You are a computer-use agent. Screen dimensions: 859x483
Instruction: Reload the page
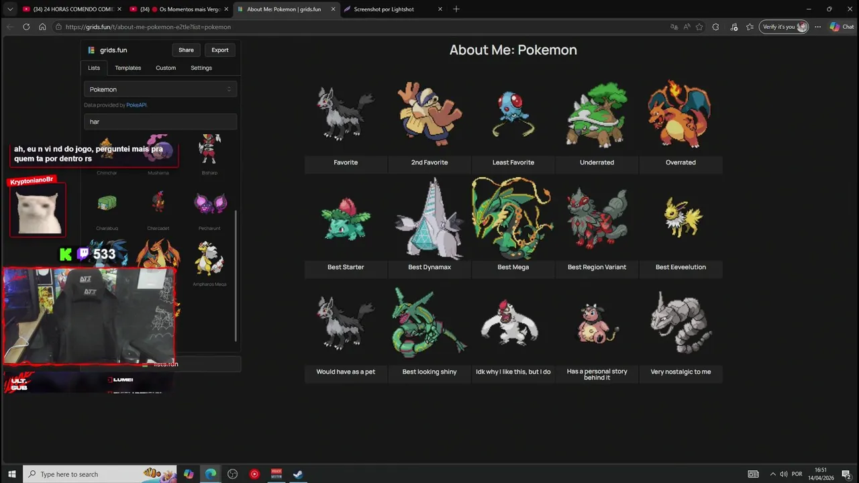(26, 27)
